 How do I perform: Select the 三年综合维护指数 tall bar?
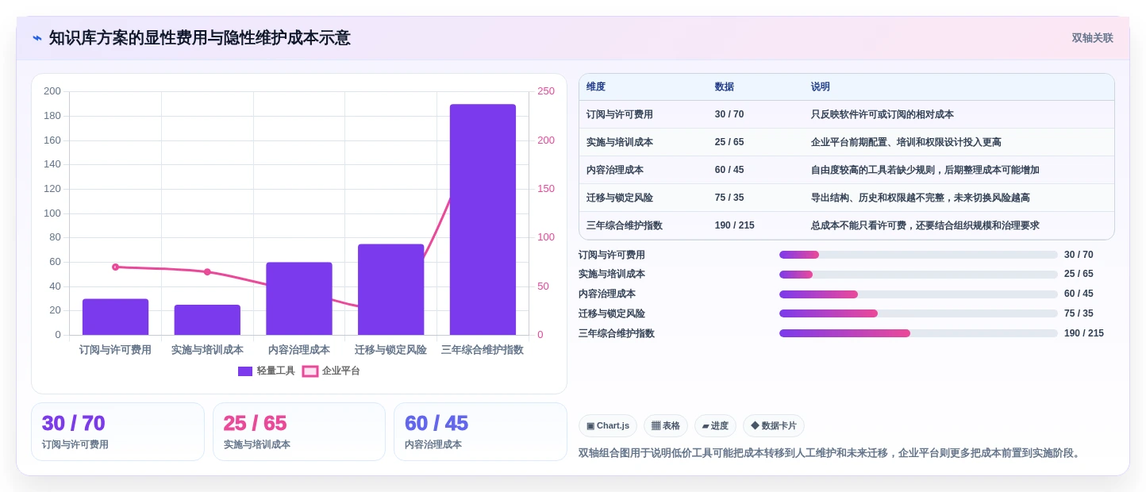click(x=483, y=220)
